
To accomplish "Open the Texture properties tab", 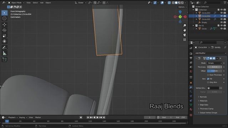I will (191, 115).
